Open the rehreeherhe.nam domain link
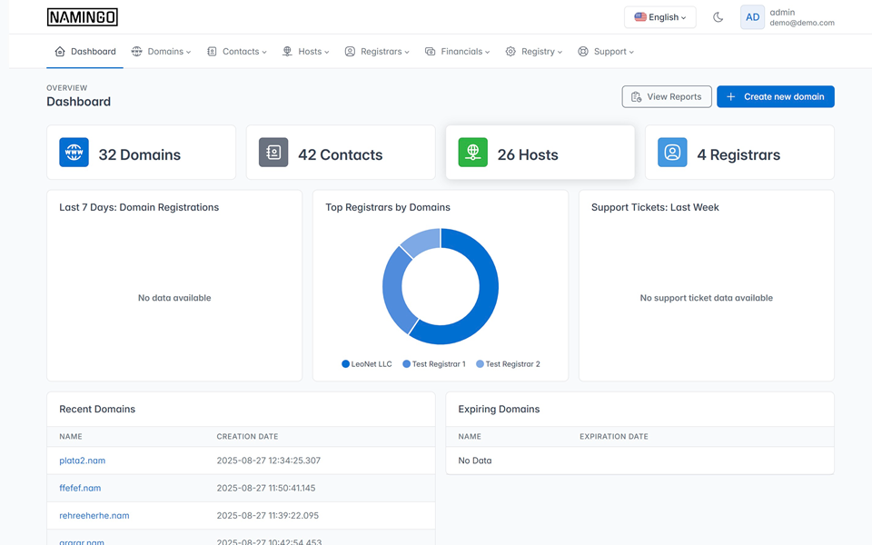Screen dimensions: 872x545 (94, 516)
